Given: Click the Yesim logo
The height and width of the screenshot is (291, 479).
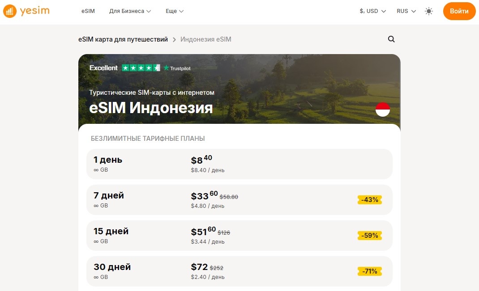Looking at the screenshot, I should click(26, 11).
